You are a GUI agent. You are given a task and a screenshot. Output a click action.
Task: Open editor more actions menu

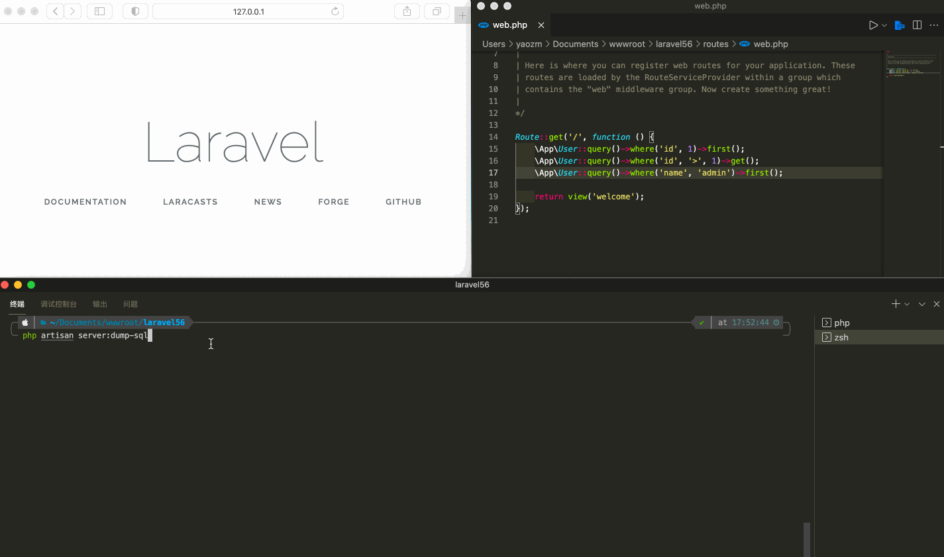click(x=934, y=25)
